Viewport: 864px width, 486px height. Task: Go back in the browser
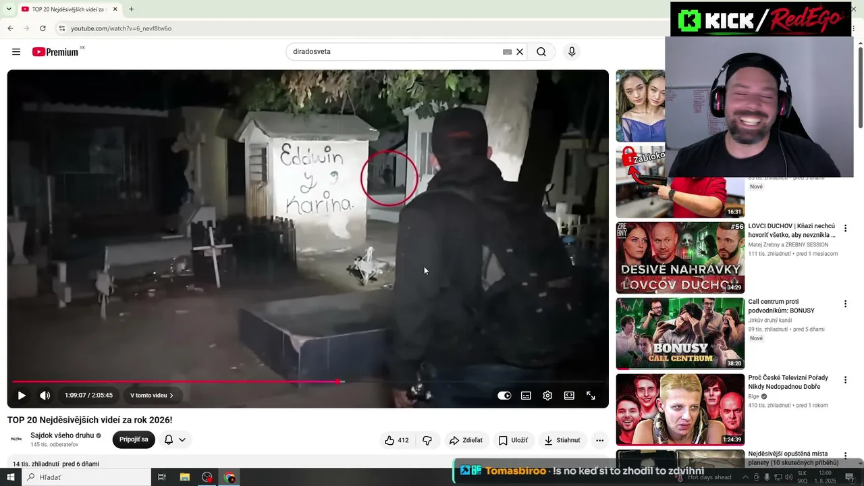(10, 28)
